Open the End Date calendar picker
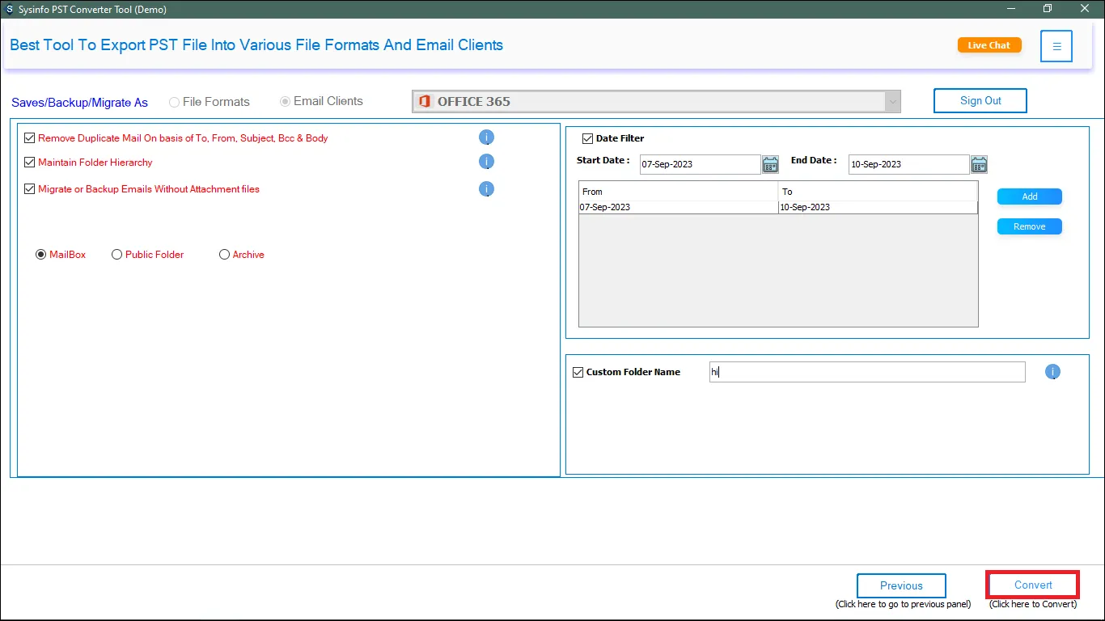The height and width of the screenshot is (621, 1105). (x=979, y=165)
